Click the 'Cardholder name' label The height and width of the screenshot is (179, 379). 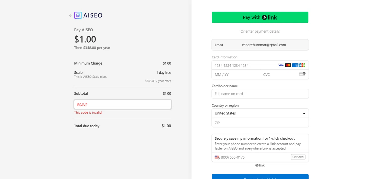225,86
